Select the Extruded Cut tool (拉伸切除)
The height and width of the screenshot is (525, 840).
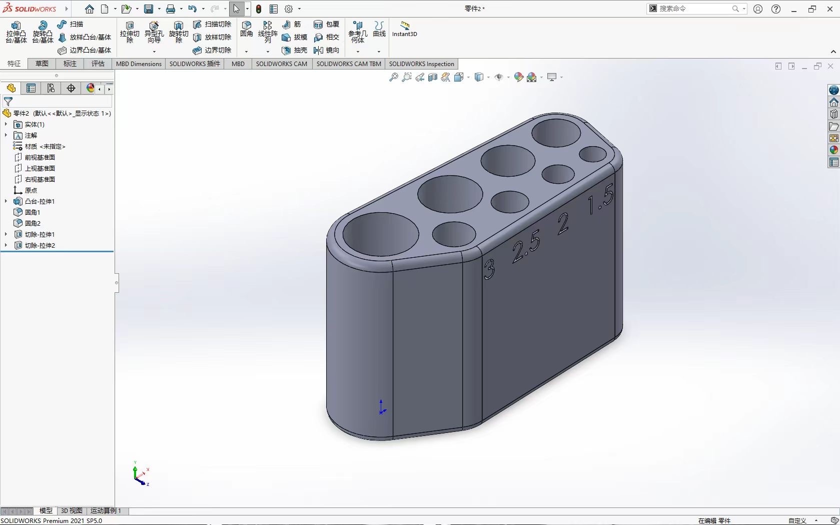[130, 32]
